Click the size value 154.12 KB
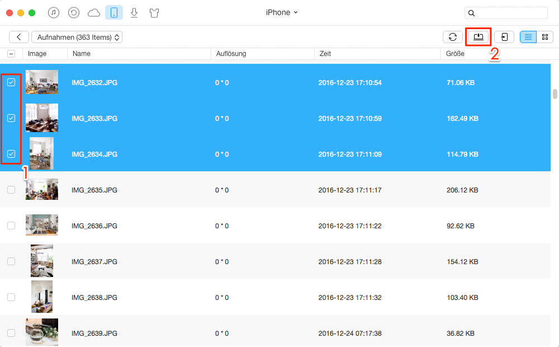The image size is (559, 347). 462,262
